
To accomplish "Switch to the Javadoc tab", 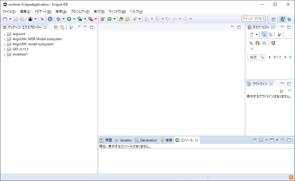I will coord(124,140).
